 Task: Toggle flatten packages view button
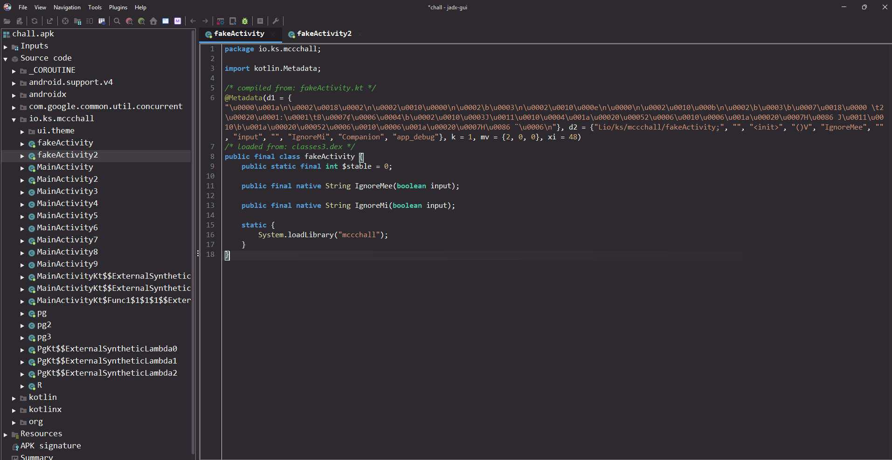click(x=77, y=21)
